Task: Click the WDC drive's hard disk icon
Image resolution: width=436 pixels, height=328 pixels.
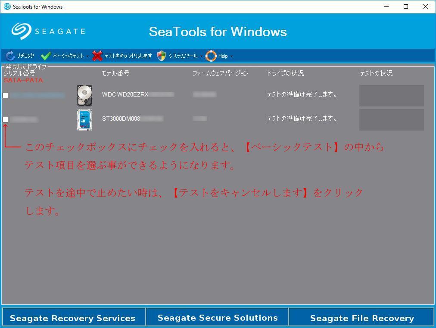Action: pos(84,95)
